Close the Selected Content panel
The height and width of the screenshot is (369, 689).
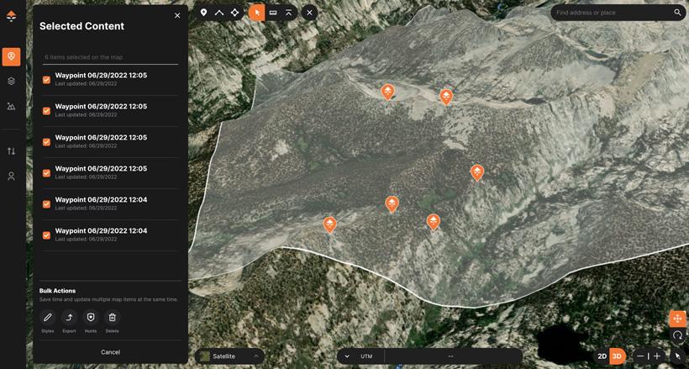point(177,15)
